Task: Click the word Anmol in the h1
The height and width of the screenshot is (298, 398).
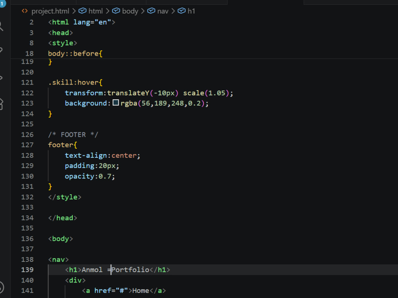Action: coord(92,270)
